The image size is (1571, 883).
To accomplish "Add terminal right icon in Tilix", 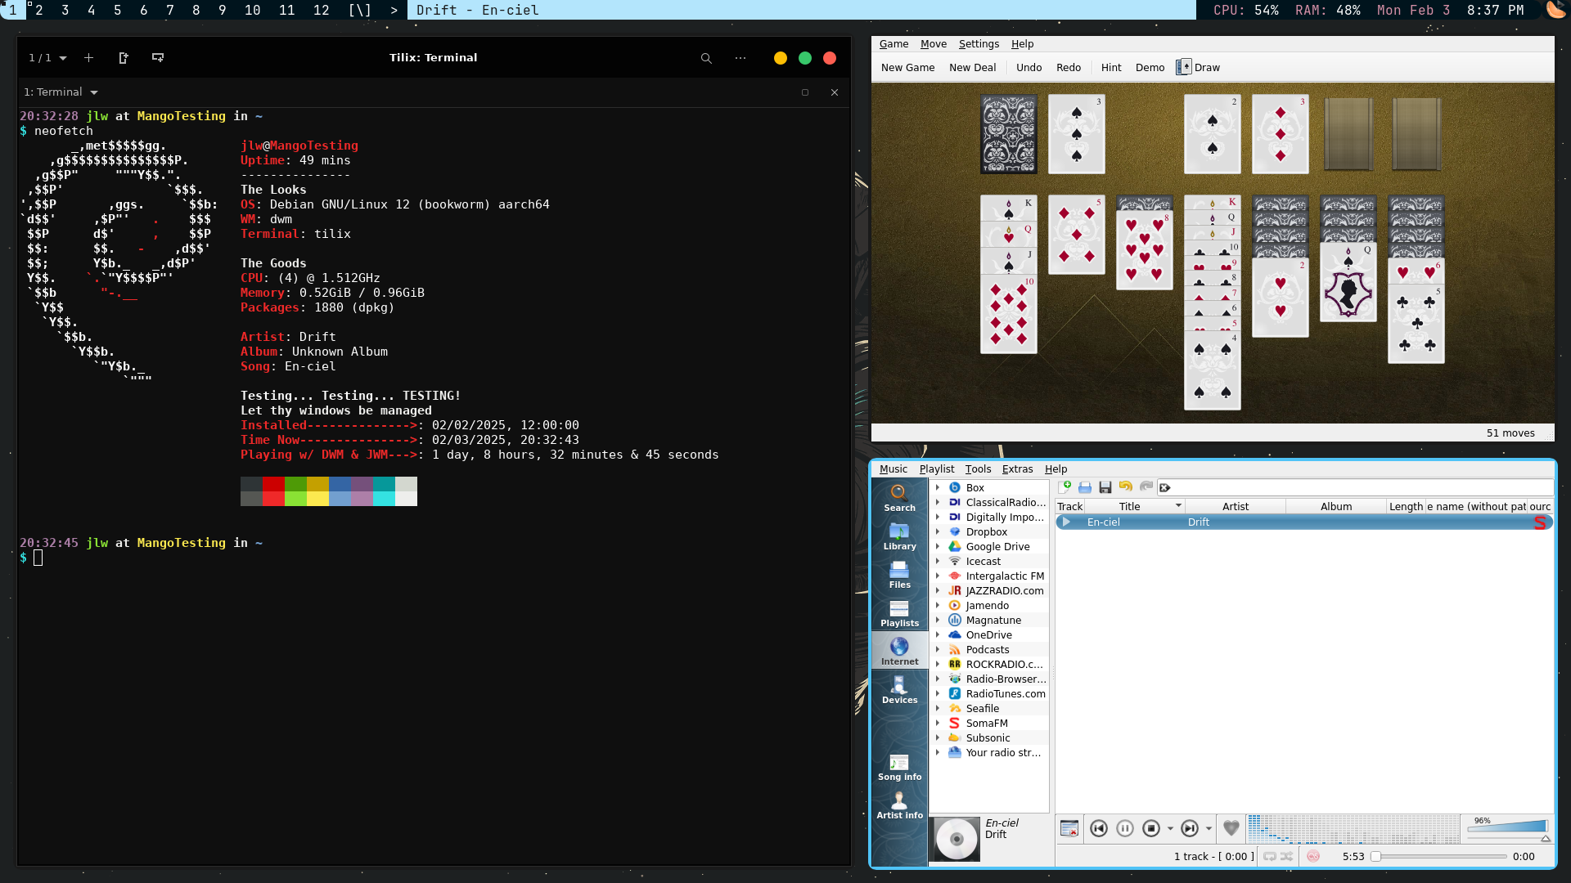I will [x=124, y=58].
